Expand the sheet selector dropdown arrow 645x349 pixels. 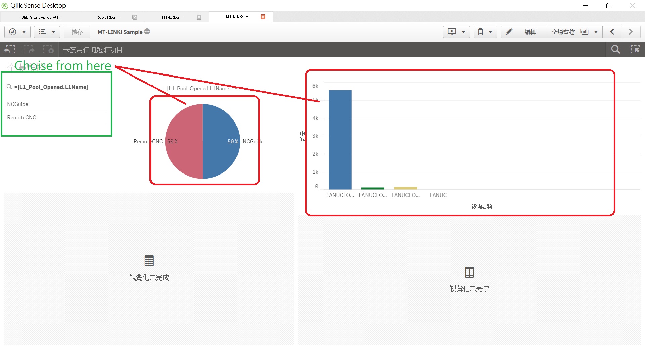pyautogui.click(x=596, y=32)
